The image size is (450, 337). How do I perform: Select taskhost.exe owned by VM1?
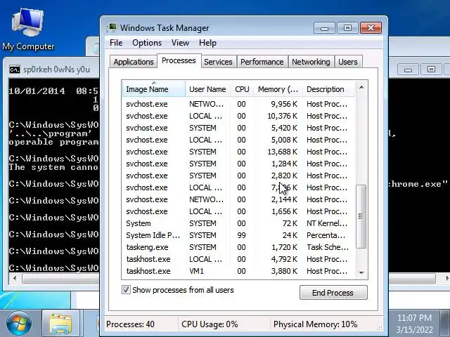[239, 271]
